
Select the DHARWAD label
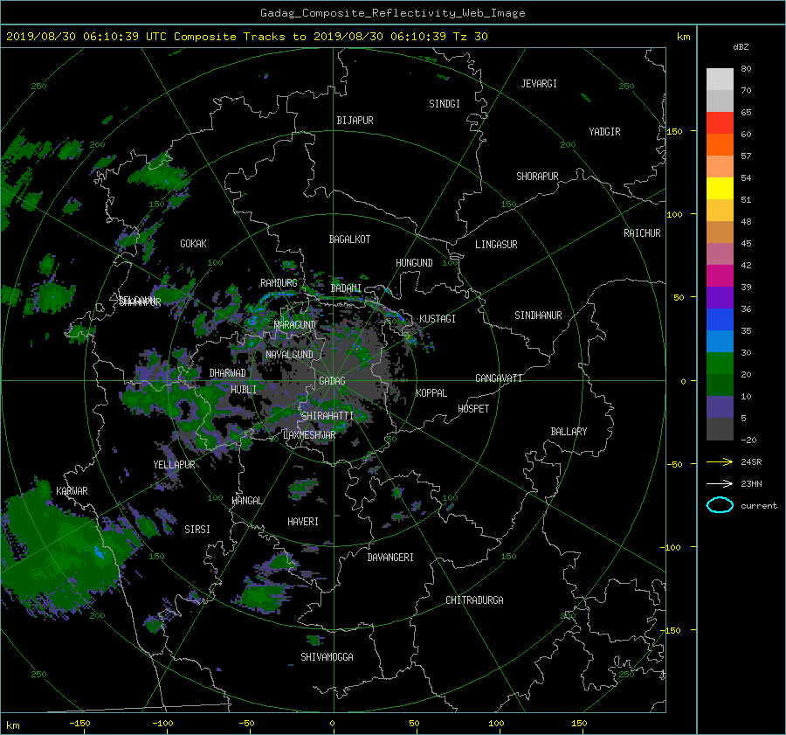tap(228, 373)
